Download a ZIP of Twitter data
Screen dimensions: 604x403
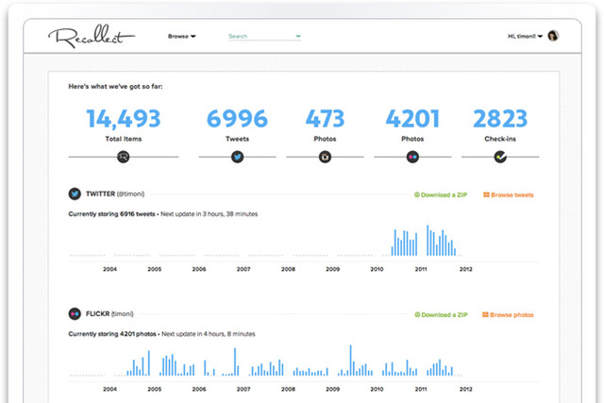[x=441, y=195]
